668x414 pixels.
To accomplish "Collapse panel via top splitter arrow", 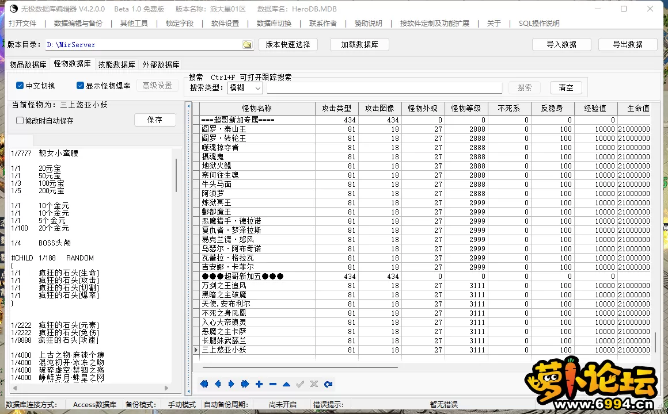I will 189,106.
